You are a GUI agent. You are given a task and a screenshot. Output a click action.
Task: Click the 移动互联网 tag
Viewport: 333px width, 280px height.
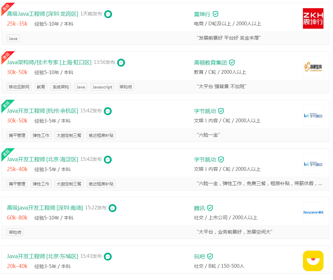coord(19,87)
